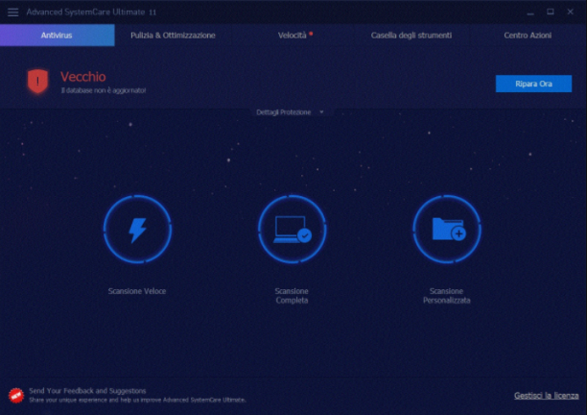
Task: Open the Pulizia & Ottimizzazione tab
Action: click(x=173, y=36)
